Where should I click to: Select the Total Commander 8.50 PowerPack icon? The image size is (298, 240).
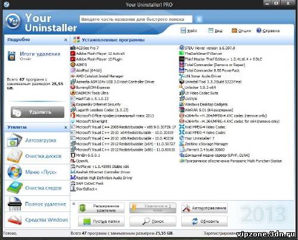coord(182,70)
